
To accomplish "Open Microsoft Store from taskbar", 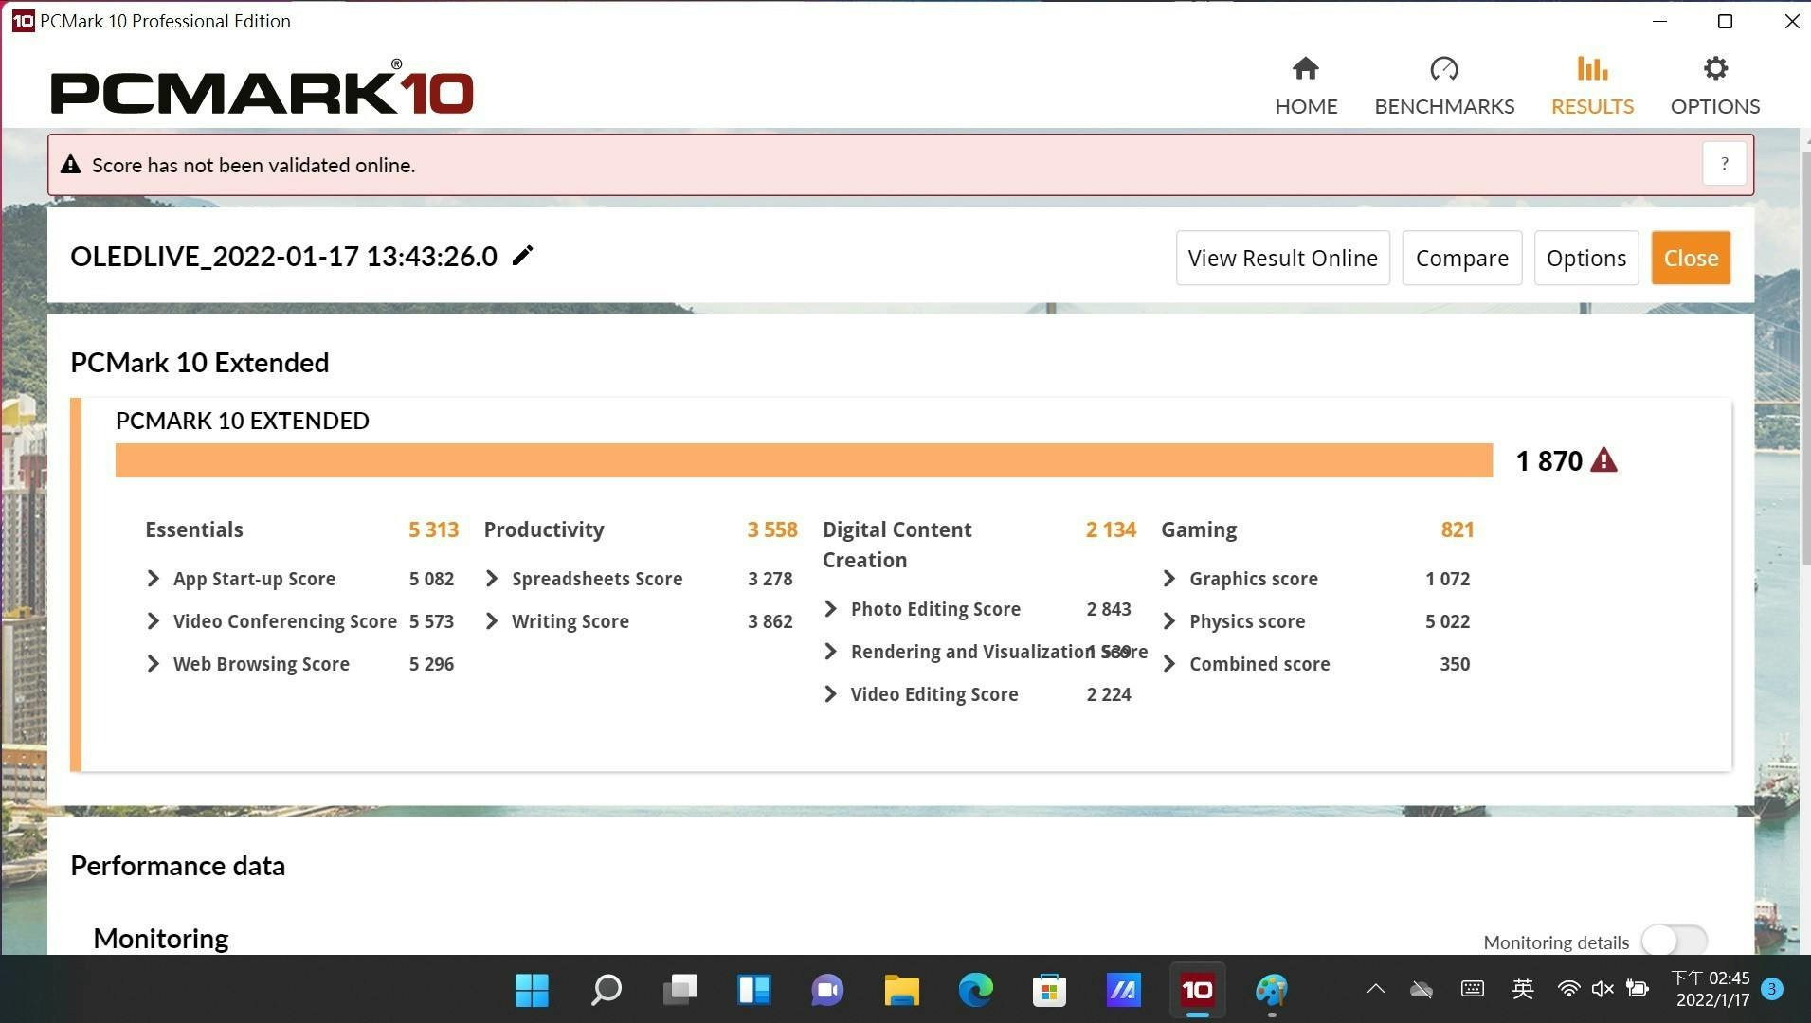I will pos(1049,990).
